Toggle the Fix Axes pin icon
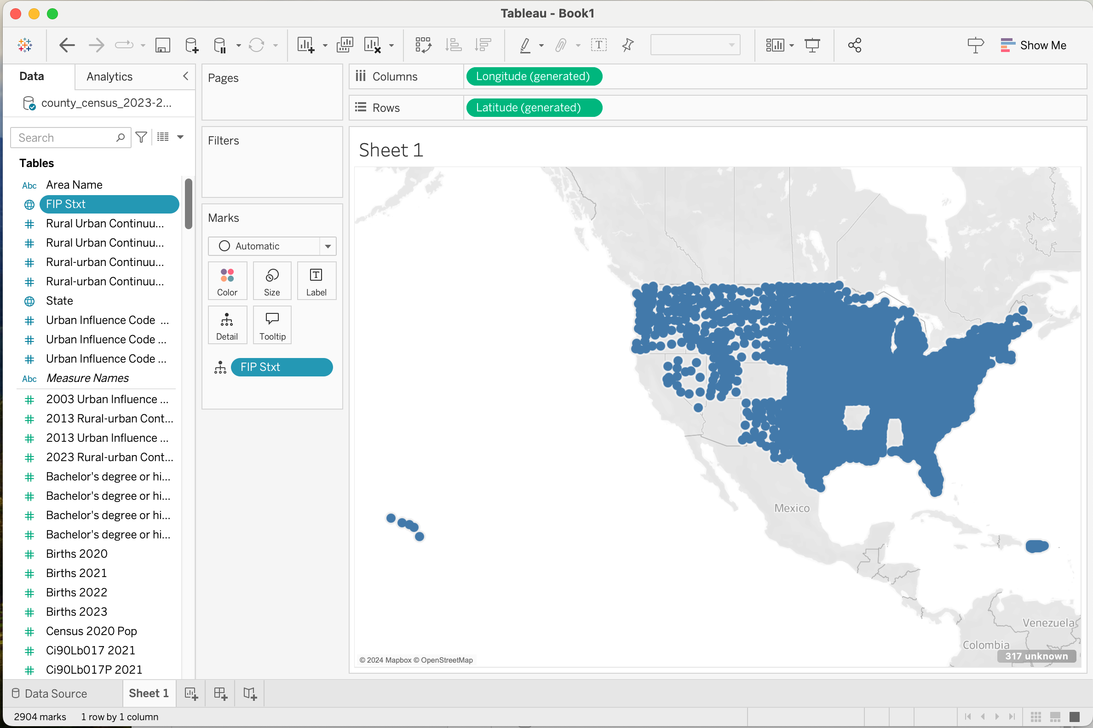1093x728 pixels. 627,45
